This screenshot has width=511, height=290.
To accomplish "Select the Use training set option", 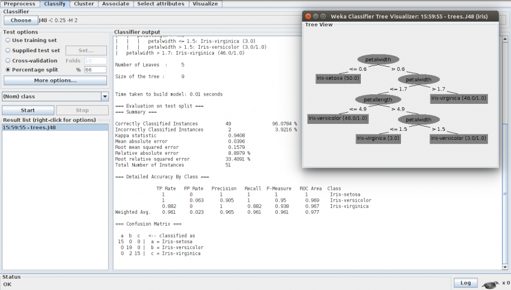I will click(x=8, y=40).
